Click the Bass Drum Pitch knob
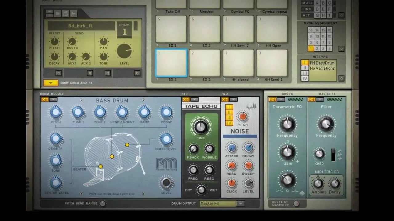 56,112
